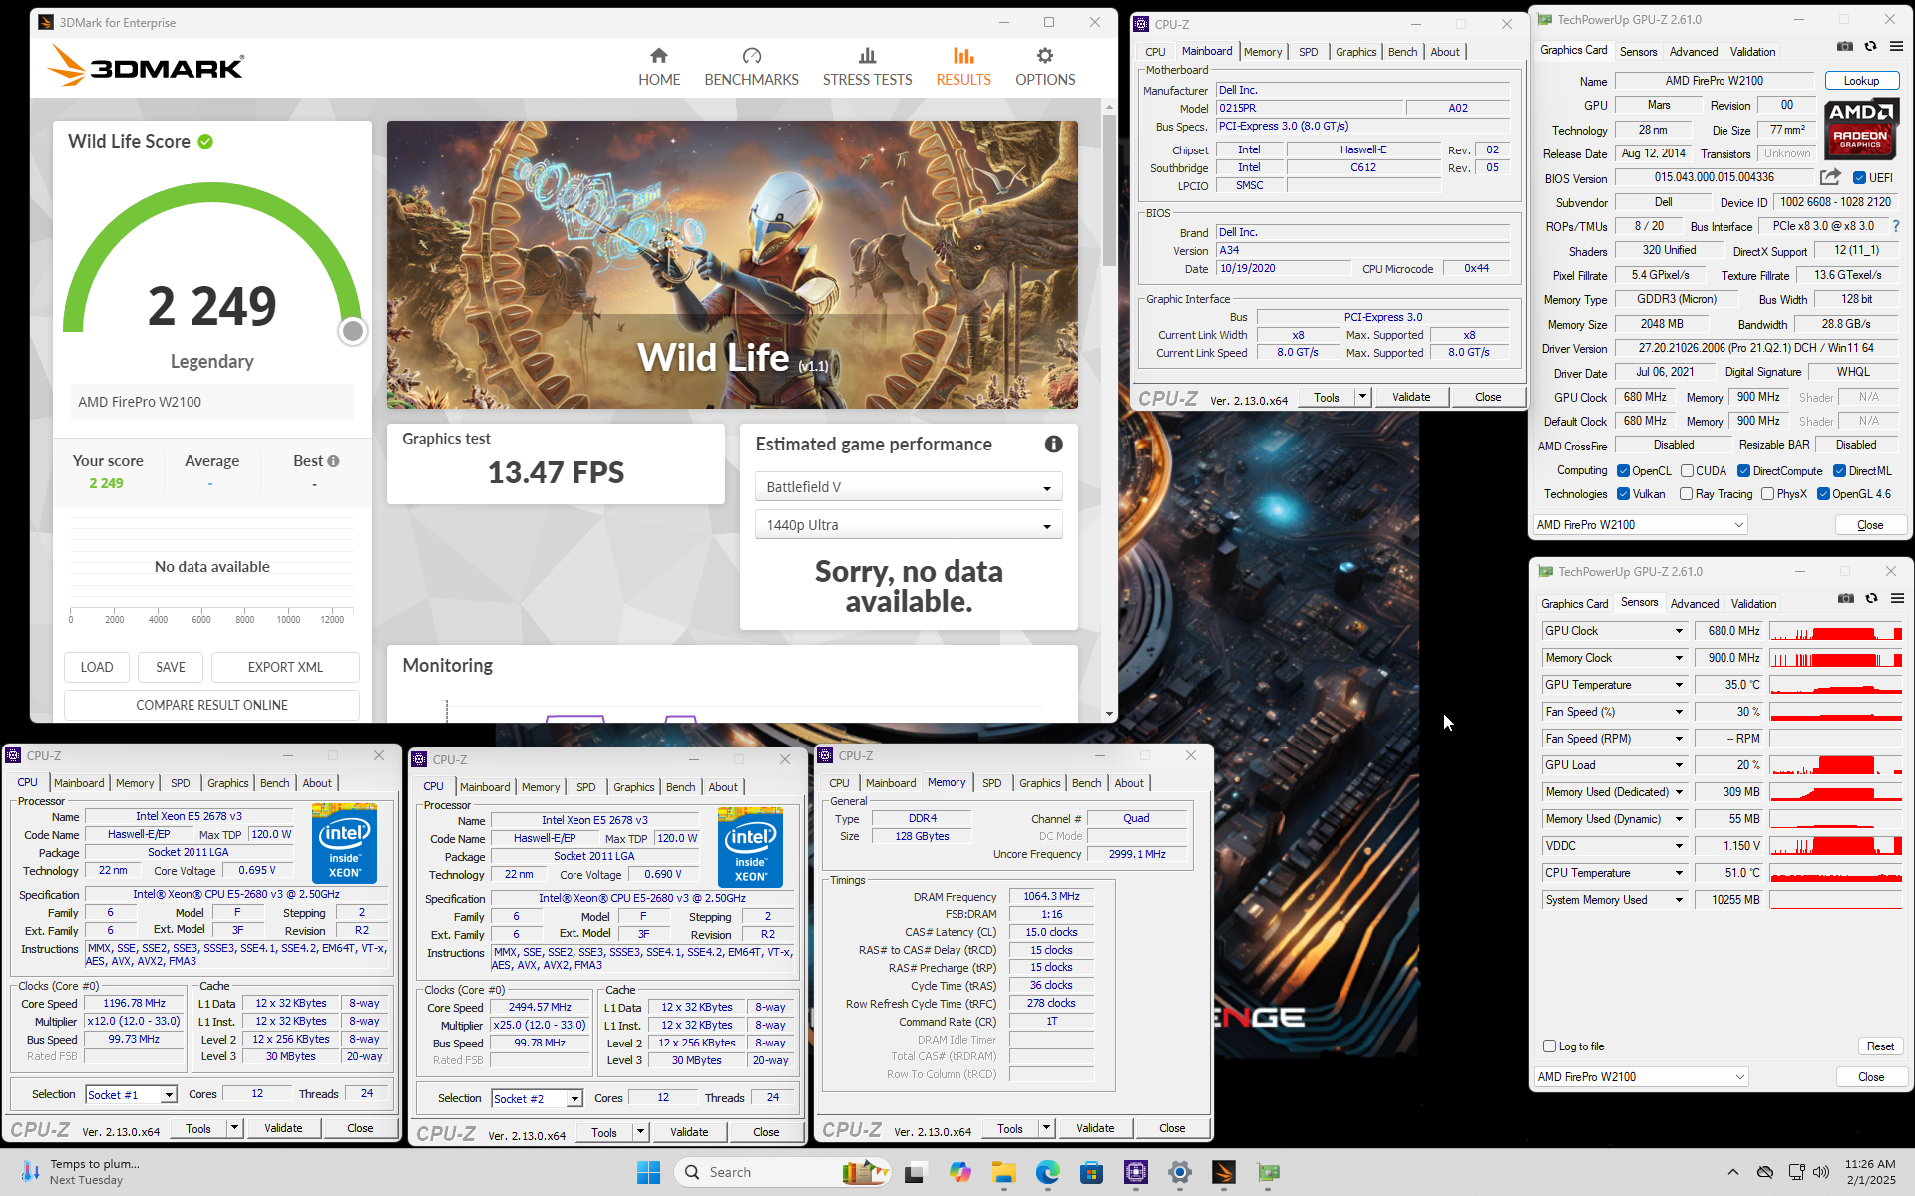Viewport: 1915px width, 1196px height.
Task: Toggle the CUDA checkbox in GPU-Z
Action: pos(1687,471)
